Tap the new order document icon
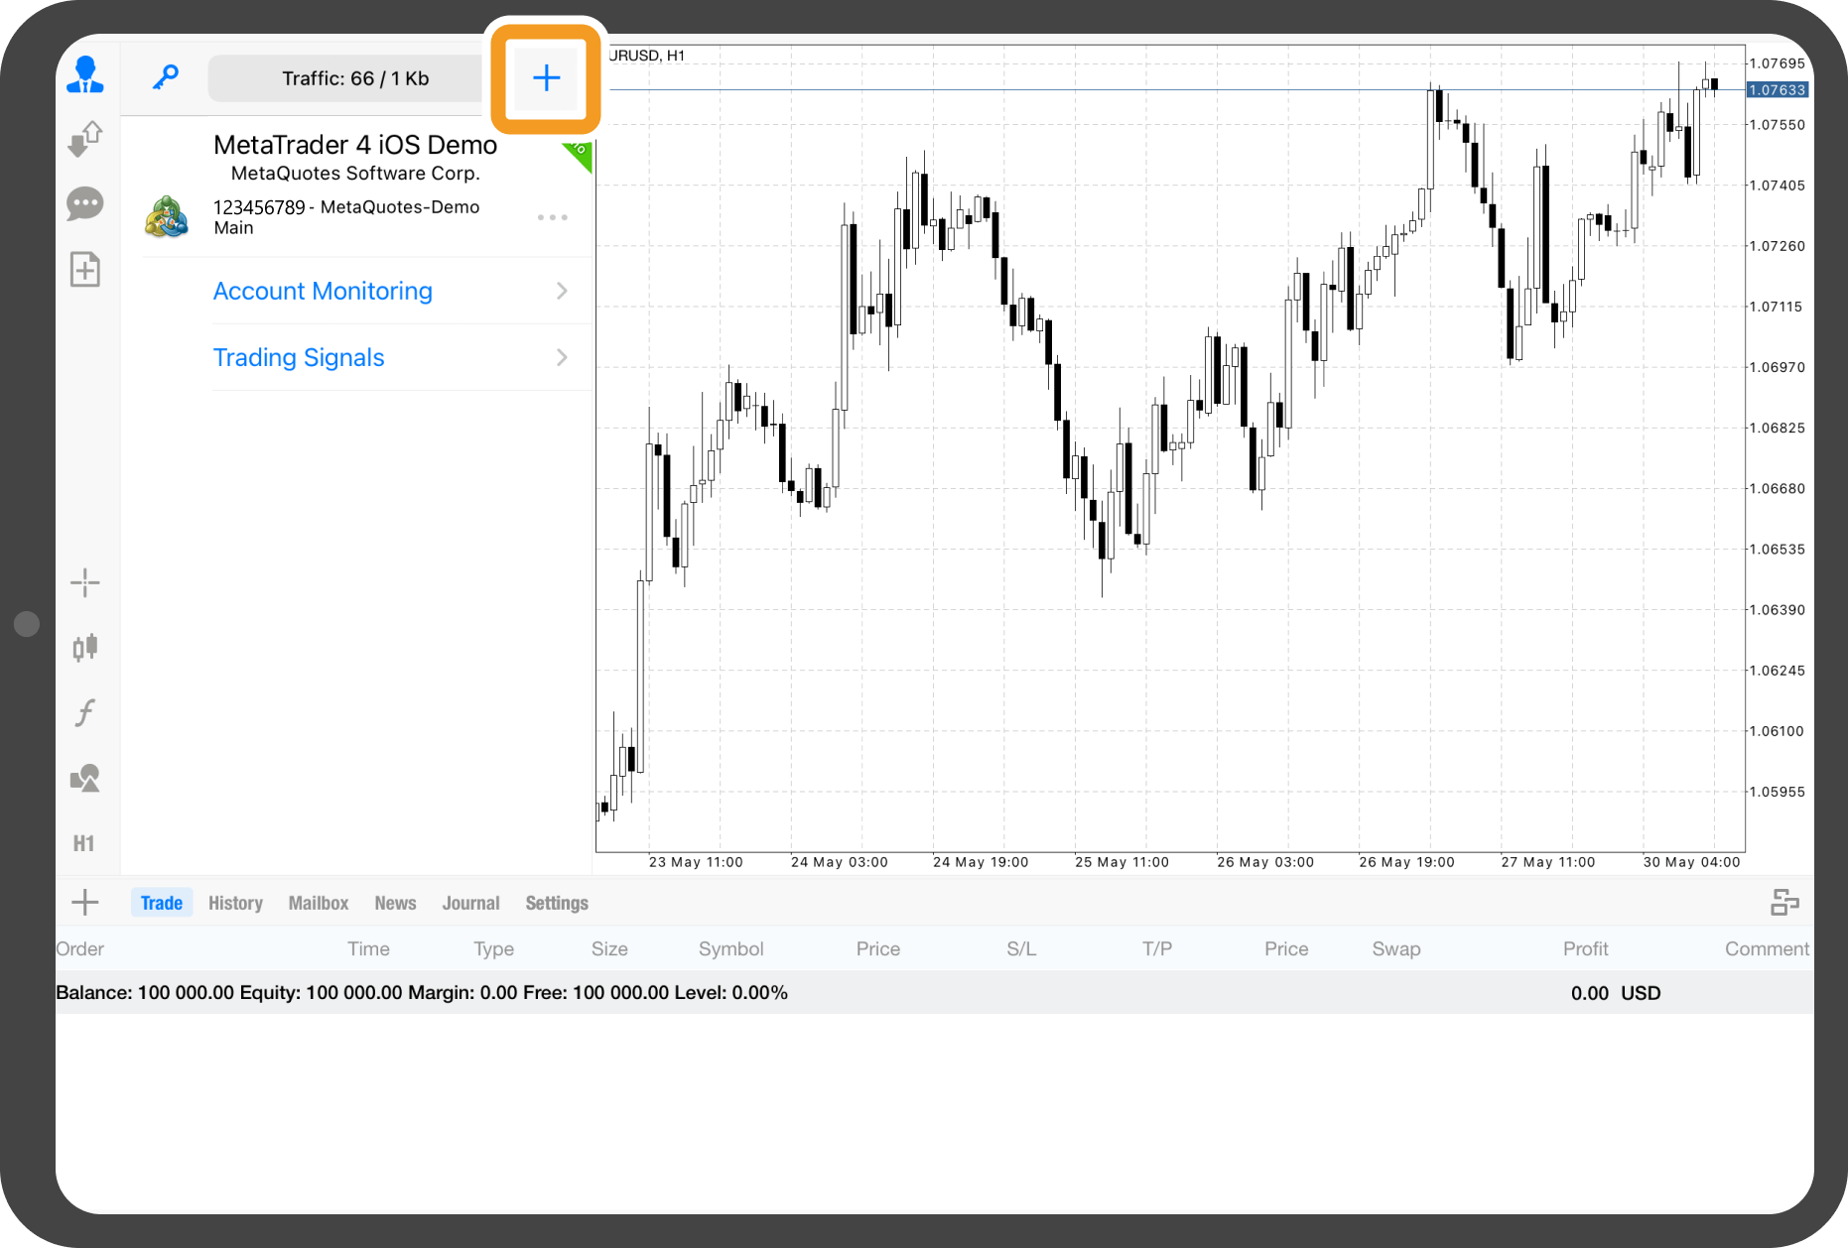The width and height of the screenshot is (1848, 1248). coord(85,270)
